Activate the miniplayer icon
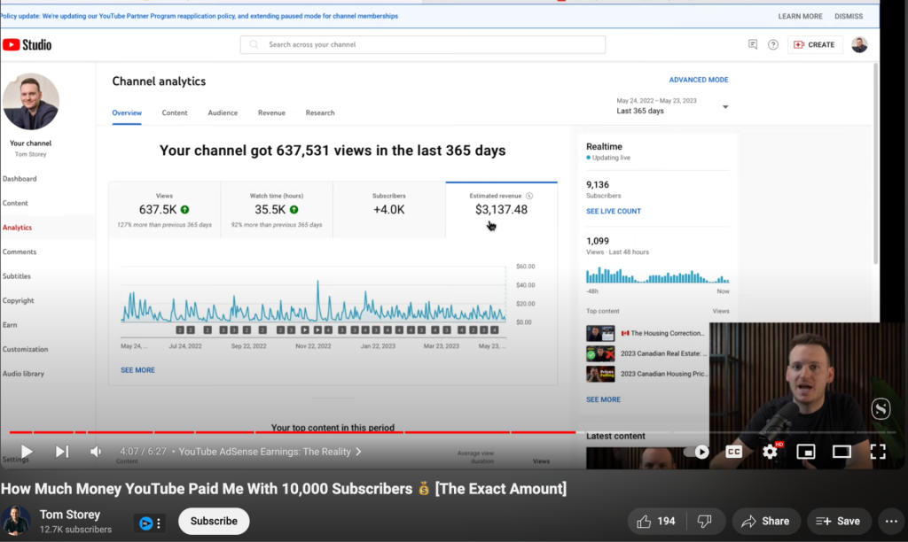This screenshot has height=542, width=908. 806,451
